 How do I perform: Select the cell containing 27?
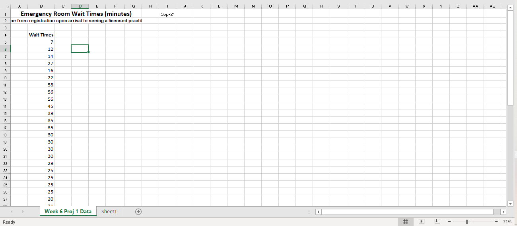41,63
